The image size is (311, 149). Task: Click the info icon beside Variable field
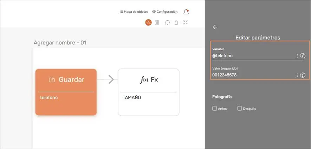coord(303,56)
